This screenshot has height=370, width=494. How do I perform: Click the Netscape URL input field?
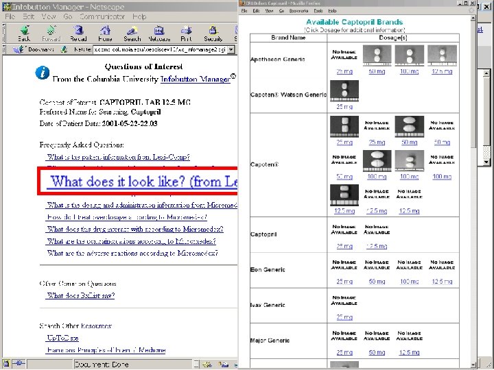coord(160,50)
